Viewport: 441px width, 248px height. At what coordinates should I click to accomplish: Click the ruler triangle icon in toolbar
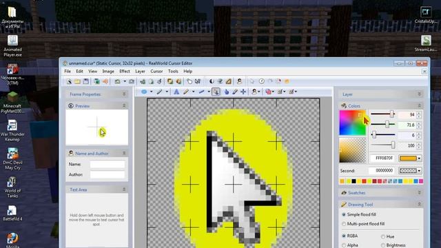click(x=228, y=81)
